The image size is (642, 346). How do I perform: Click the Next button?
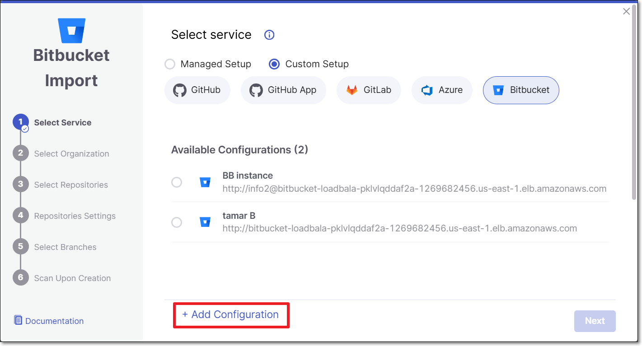tap(595, 321)
